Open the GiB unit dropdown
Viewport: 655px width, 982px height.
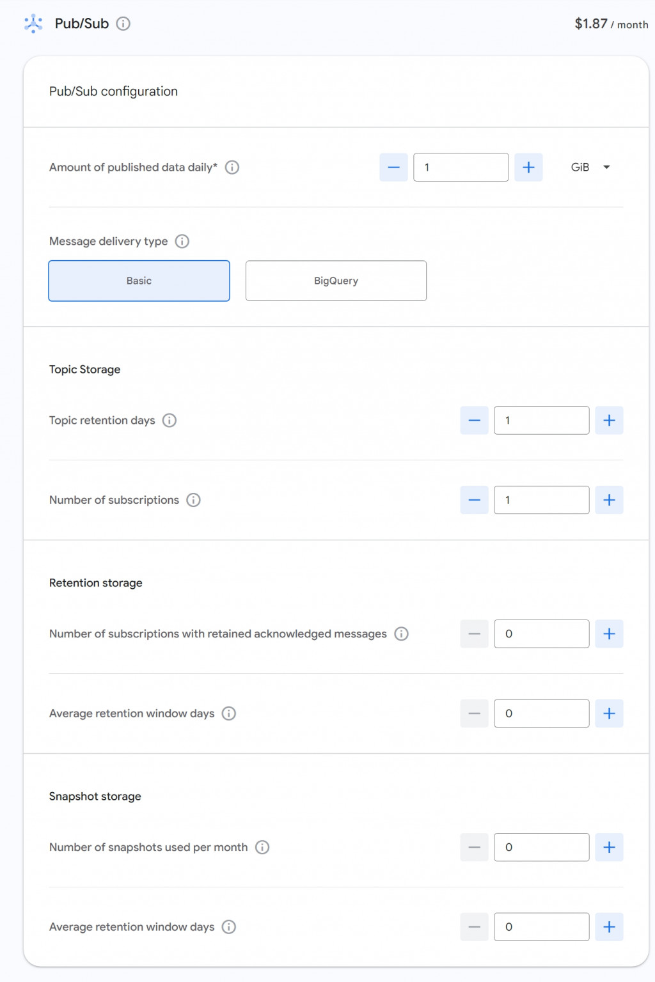(x=590, y=168)
